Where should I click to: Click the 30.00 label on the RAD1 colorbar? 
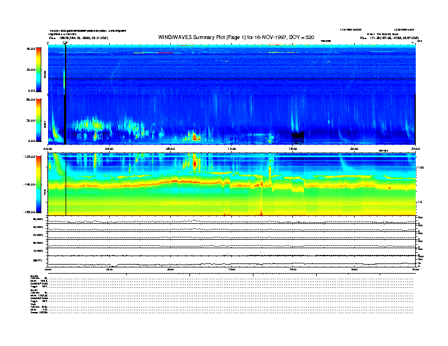pyautogui.click(x=31, y=120)
